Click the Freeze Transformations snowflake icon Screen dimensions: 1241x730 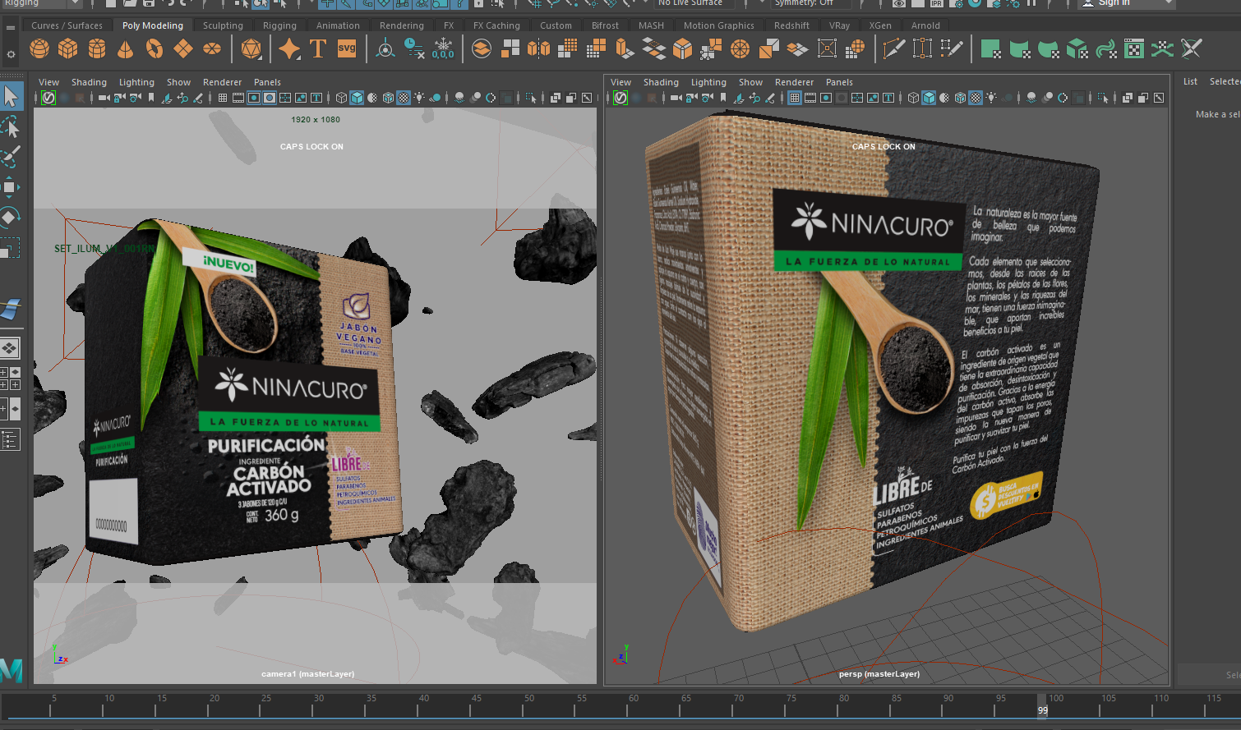[x=443, y=49]
